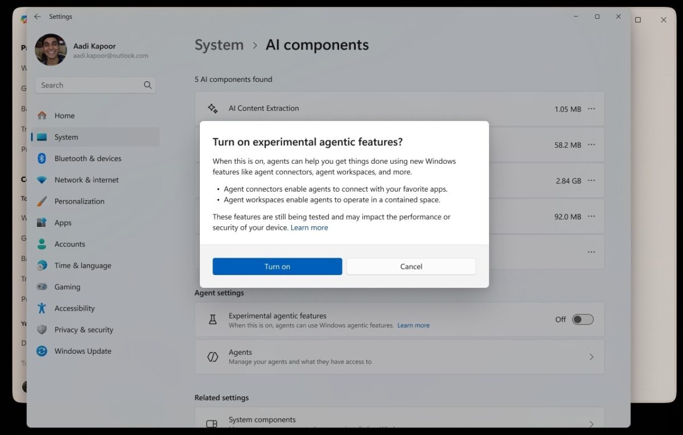Expand the Agents settings row

[x=398, y=357]
